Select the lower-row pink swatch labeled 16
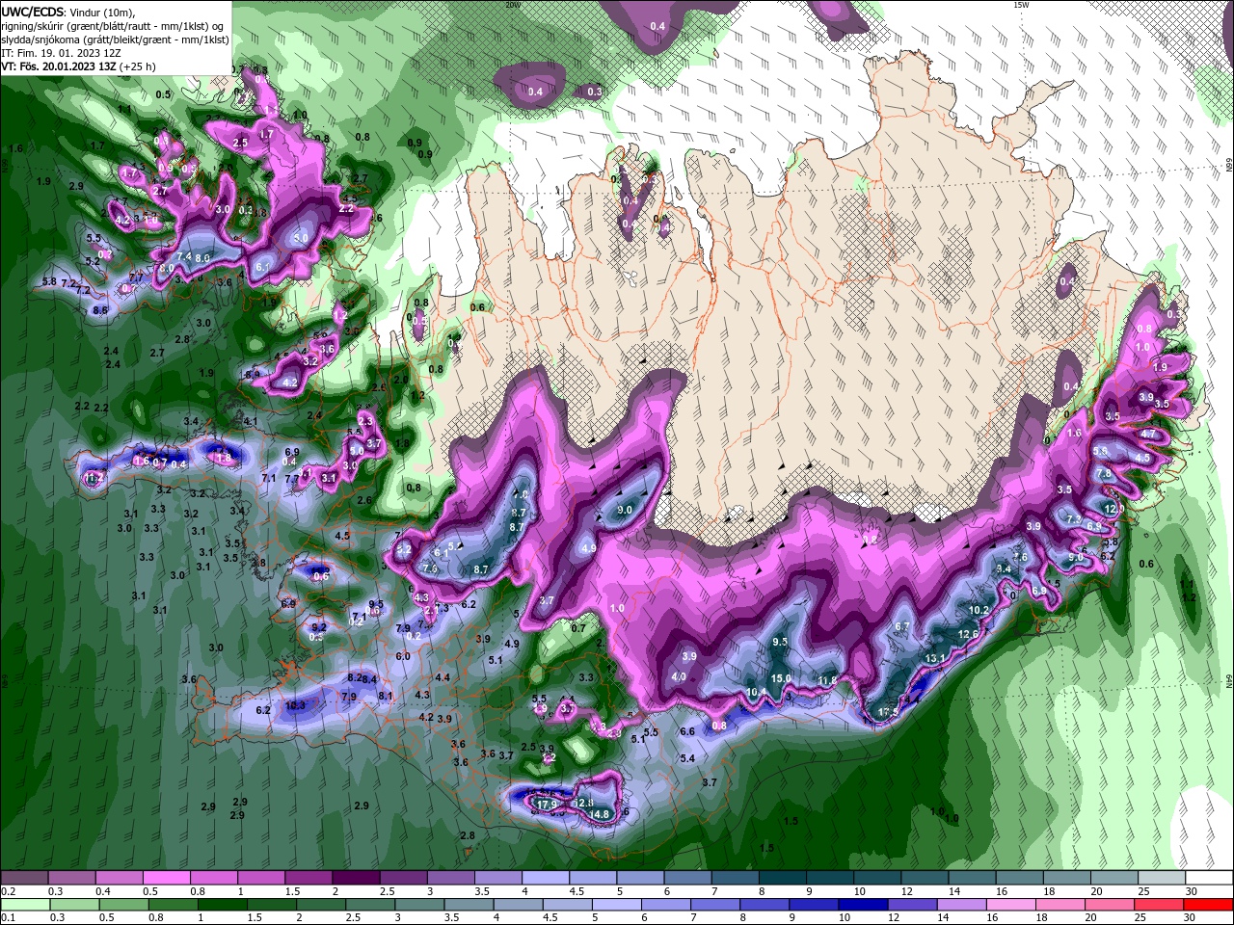 1011,905
